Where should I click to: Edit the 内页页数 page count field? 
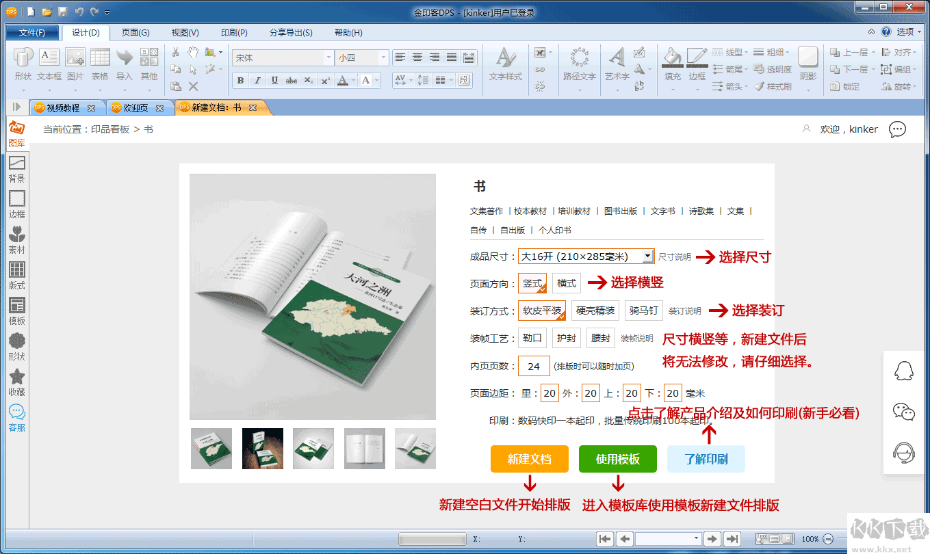pyautogui.click(x=534, y=366)
